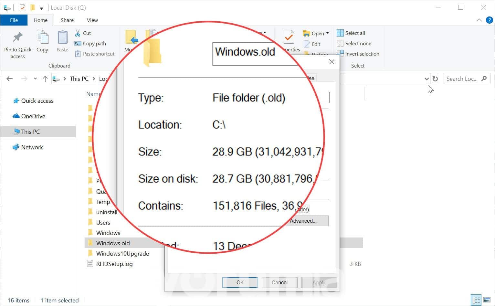Open the Customize Quick Access Toolbar dropdown

[41, 8]
